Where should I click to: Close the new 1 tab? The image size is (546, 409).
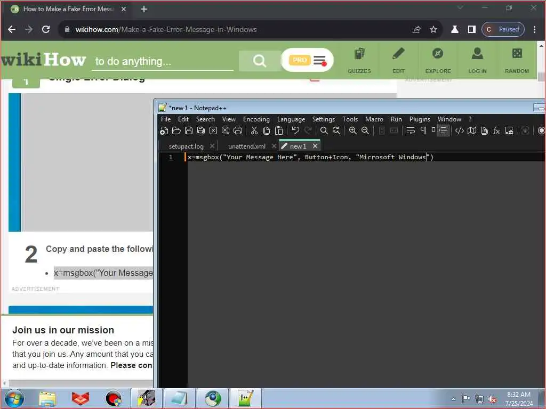315,146
